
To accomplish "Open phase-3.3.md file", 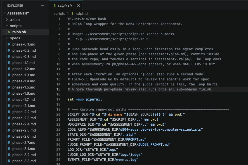I will click(x=25, y=161).
